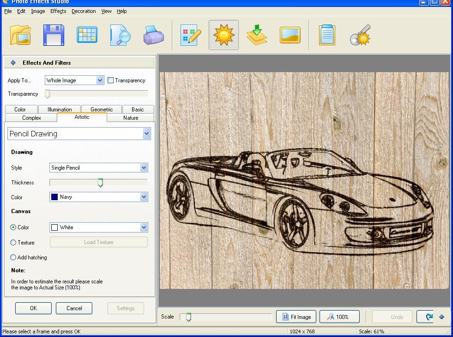Open the image browser grid icon
The height and width of the screenshot is (337, 453).
(x=87, y=34)
